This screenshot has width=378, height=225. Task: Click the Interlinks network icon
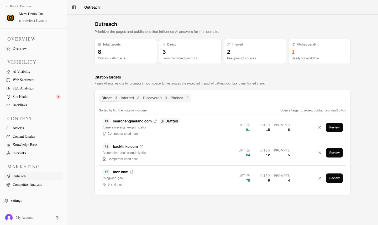(8, 153)
